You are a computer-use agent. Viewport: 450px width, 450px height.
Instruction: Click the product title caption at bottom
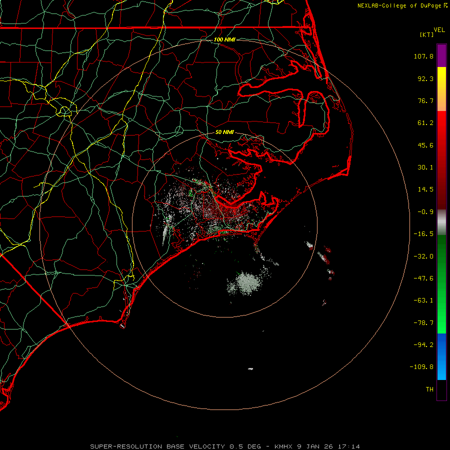[x=225, y=446]
